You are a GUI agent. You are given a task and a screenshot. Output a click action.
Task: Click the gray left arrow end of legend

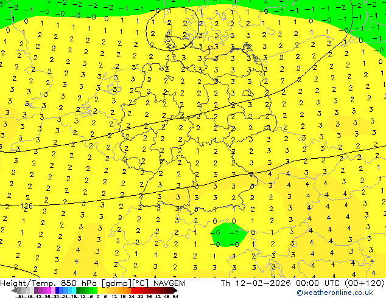click(x=14, y=290)
